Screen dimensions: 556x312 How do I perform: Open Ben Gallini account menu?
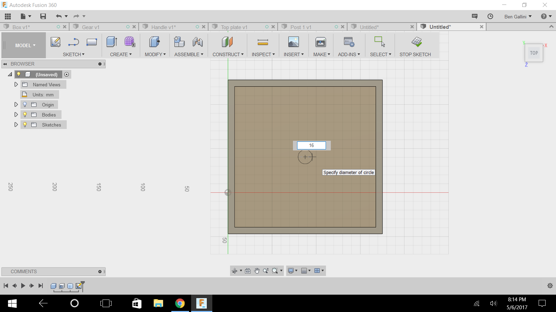pyautogui.click(x=518, y=16)
